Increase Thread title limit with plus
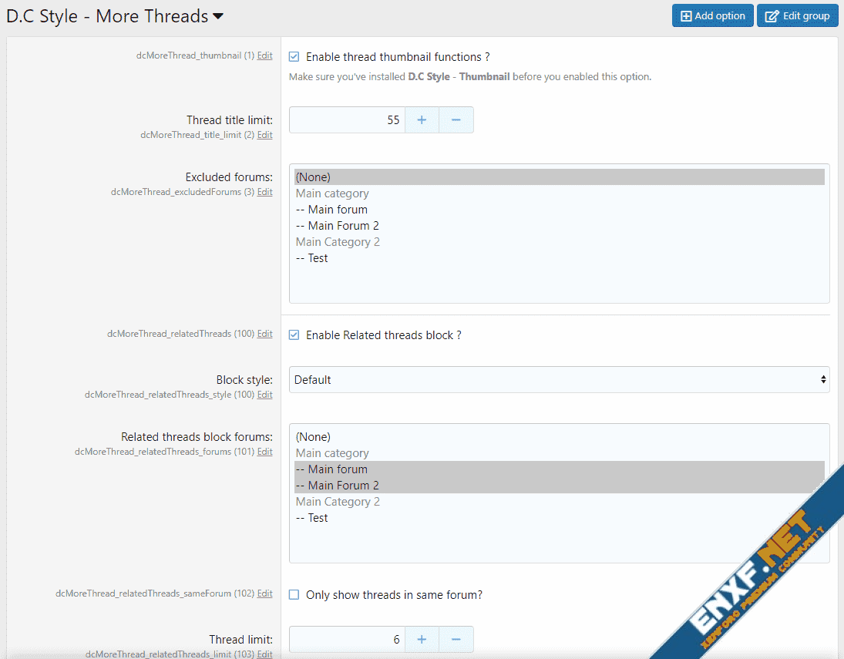 pyautogui.click(x=422, y=120)
